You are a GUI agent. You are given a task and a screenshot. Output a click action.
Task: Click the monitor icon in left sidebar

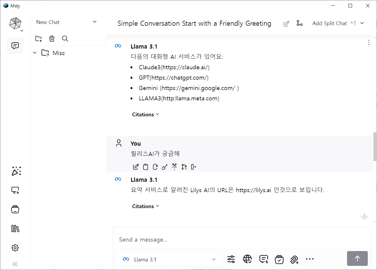click(x=15, y=190)
